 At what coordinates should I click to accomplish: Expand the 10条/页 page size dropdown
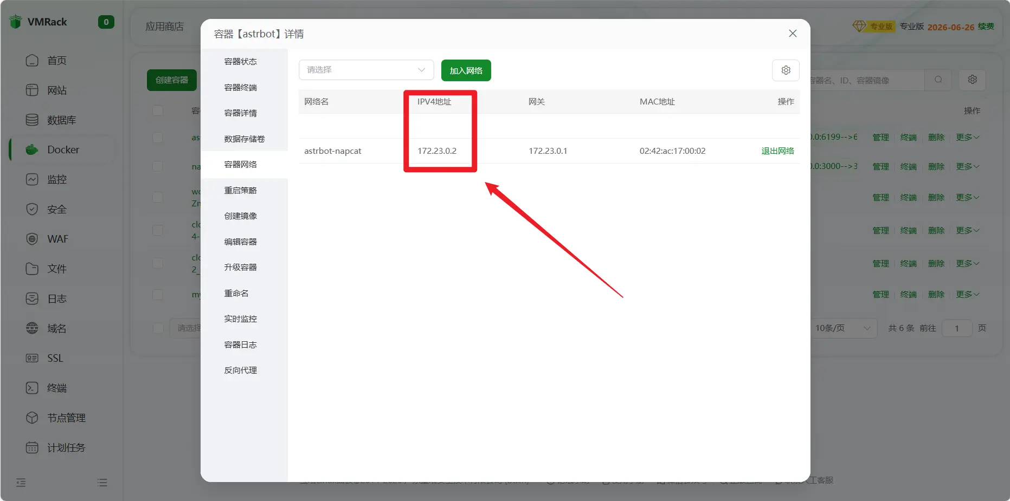coord(842,328)
